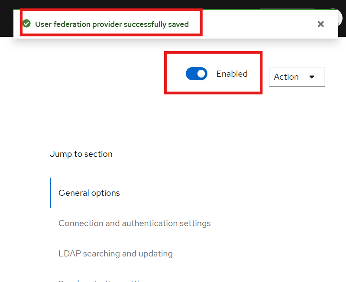346x282 pixels.
Task: Click the word 'LDAP' in the section list
Action: tap(68, 253)
